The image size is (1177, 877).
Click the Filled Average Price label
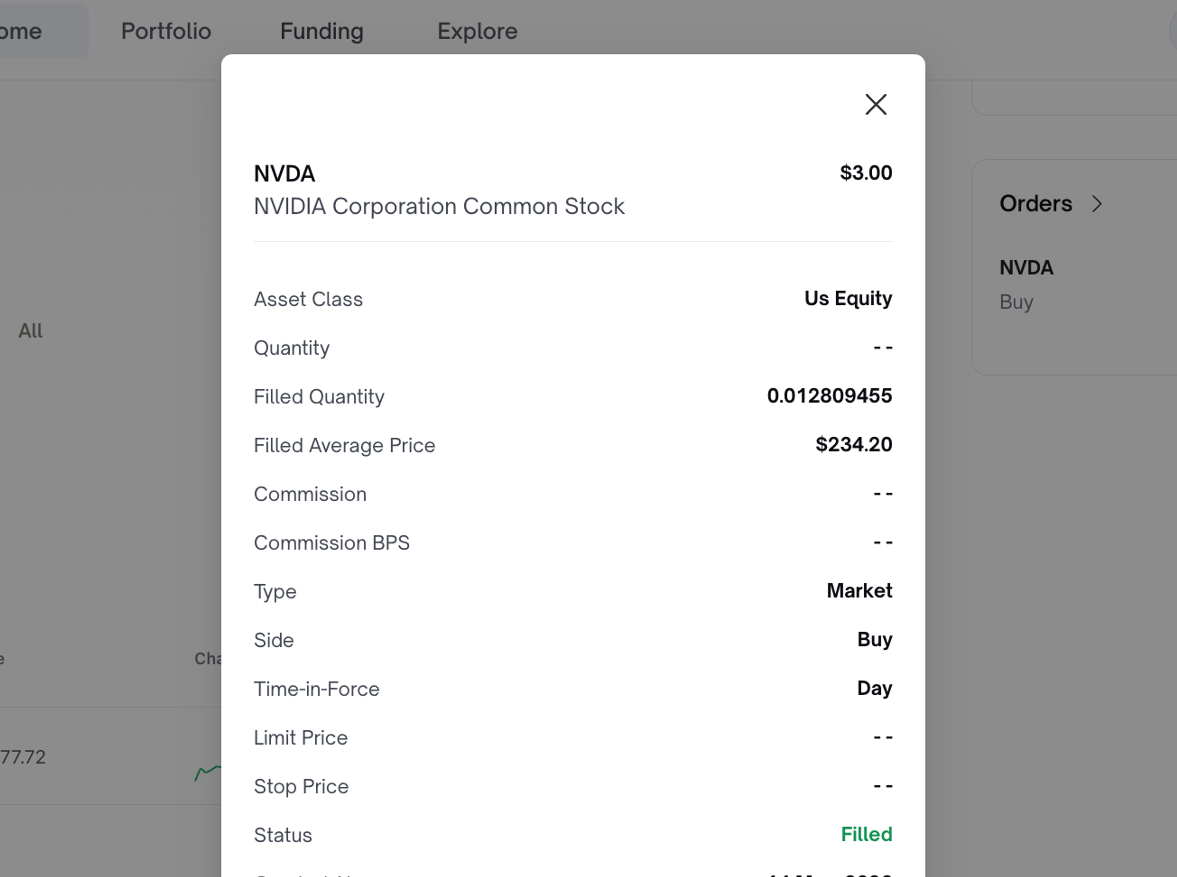(x=345, y=446)
